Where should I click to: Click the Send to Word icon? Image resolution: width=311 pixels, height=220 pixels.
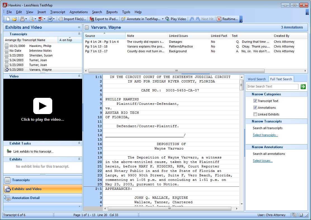point(50,19)
